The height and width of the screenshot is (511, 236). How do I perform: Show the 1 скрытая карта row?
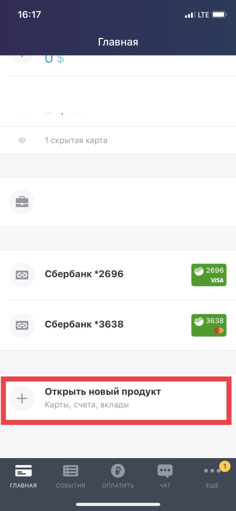(x=76, y=141)
